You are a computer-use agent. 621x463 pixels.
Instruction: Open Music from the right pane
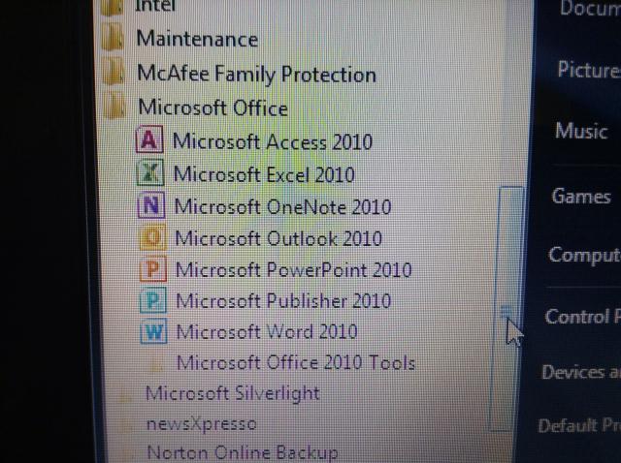(x=581, y=131)
